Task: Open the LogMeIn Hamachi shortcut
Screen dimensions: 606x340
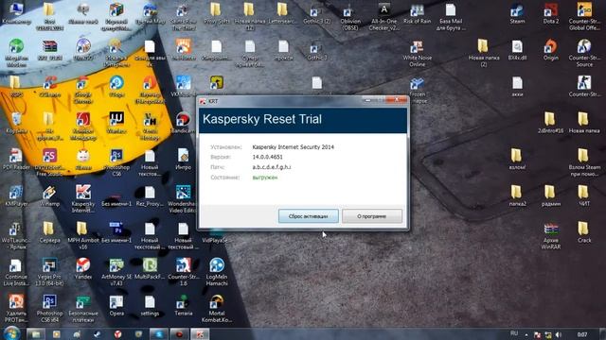Action: (x=217, y=272)
